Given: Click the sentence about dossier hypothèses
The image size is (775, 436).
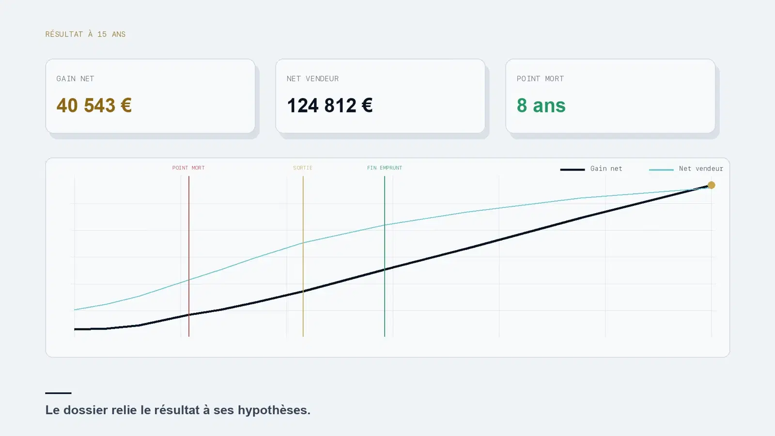Looking at the screenshot, I should point(178,410).
